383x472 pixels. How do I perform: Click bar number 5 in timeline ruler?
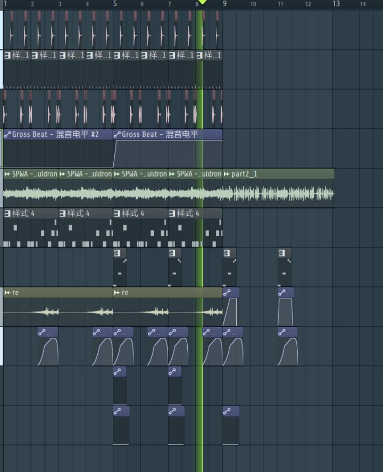pyautogui.click(x=115, y=4)
